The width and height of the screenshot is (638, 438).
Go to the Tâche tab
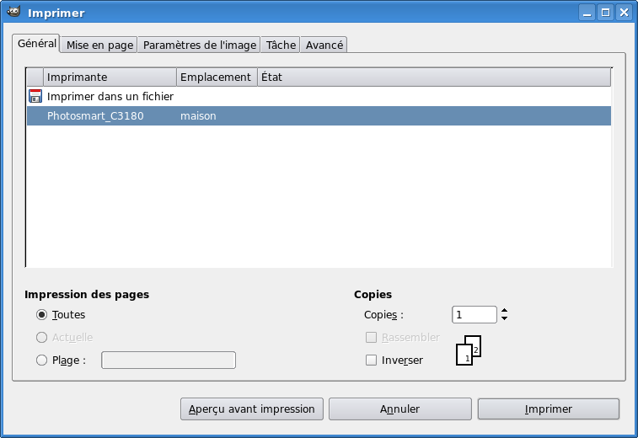(x=281, y=45)
